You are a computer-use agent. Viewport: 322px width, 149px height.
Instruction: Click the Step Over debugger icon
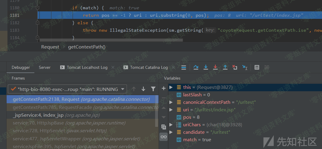click(196, 67)
